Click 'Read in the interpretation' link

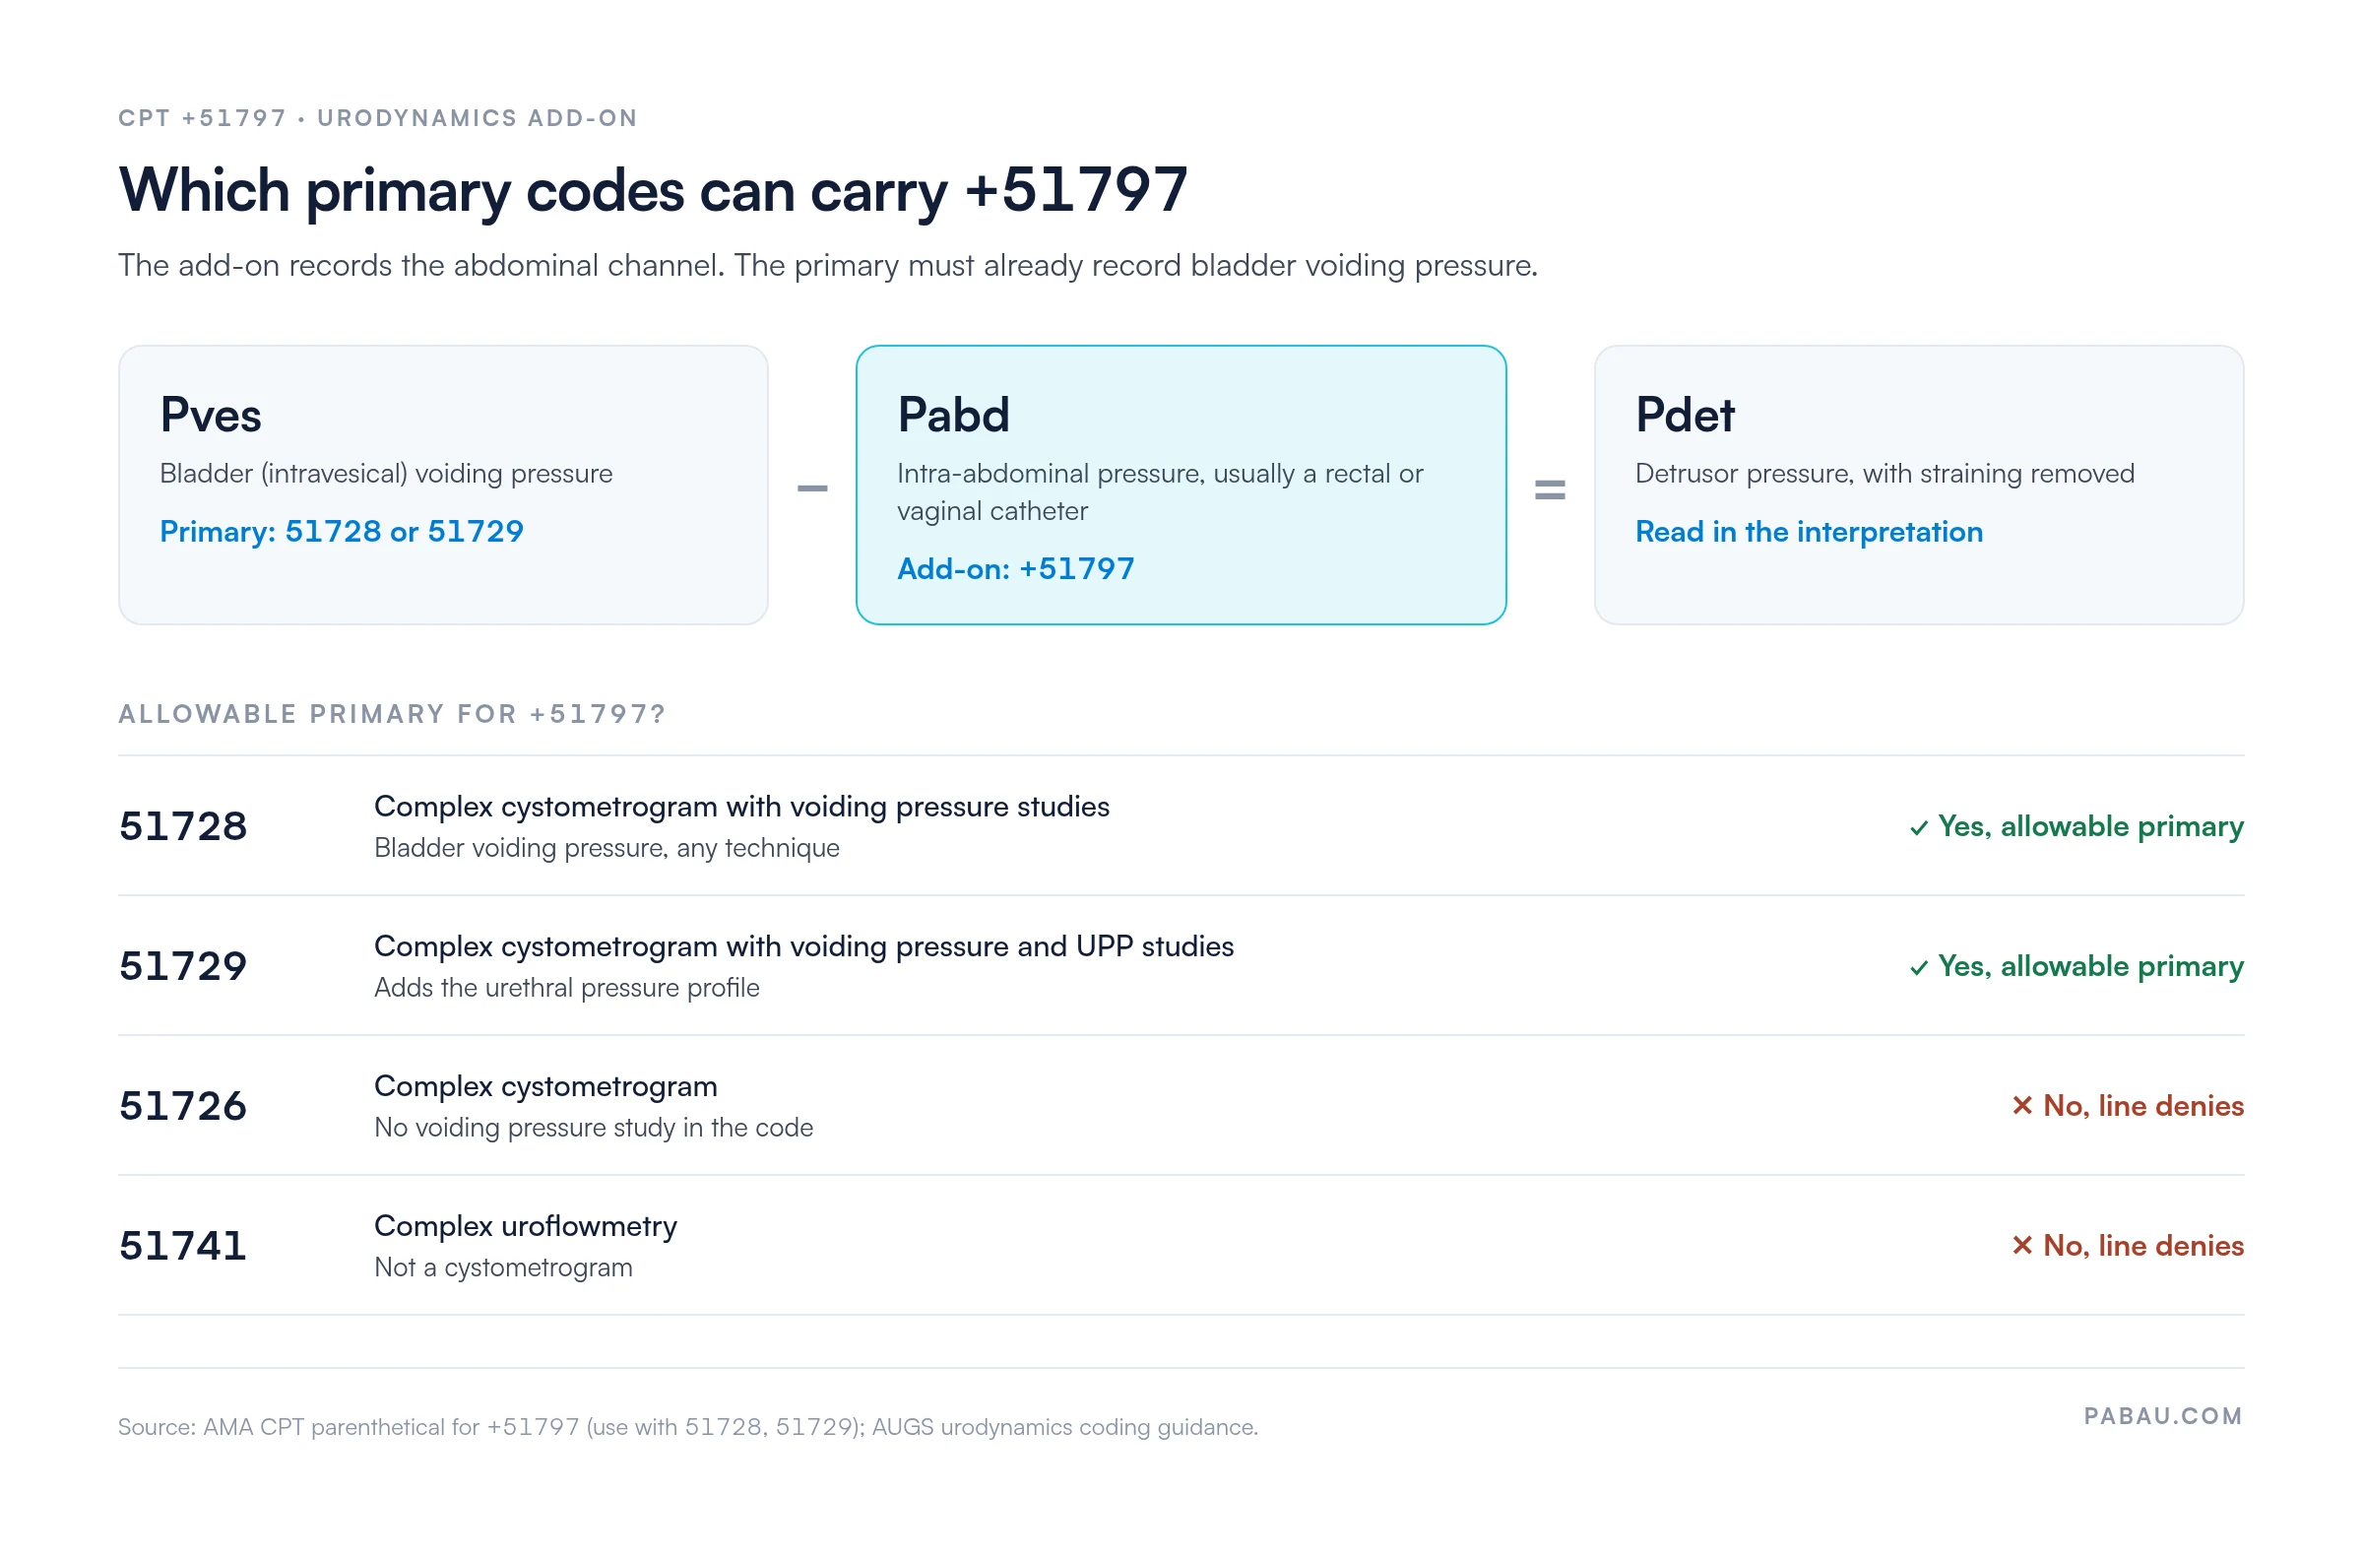click(1809, 531)
